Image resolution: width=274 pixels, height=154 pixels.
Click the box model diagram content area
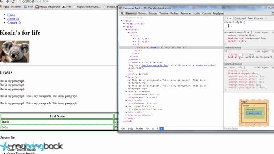click(254, 113)
